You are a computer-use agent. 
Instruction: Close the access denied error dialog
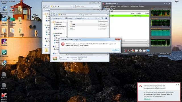click(118, 39)
